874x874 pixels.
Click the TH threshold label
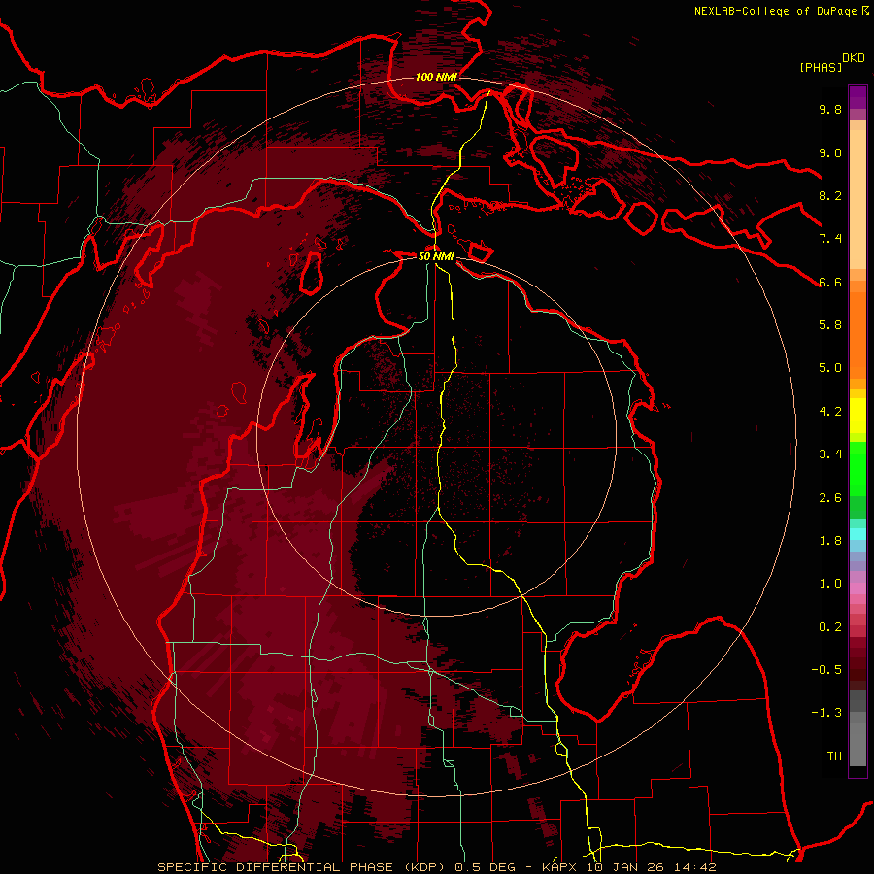pos(834,756)
